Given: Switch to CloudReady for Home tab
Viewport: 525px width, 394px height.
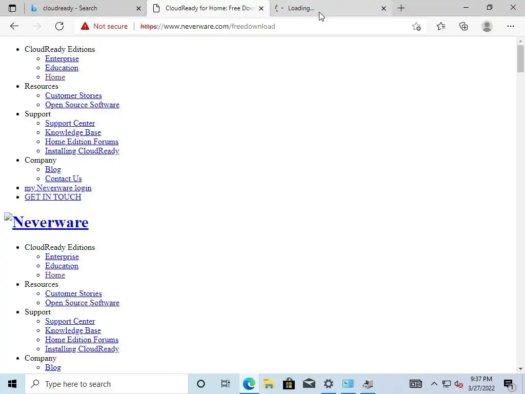Looking at the screenshot, I should click(x=208, y=8).
